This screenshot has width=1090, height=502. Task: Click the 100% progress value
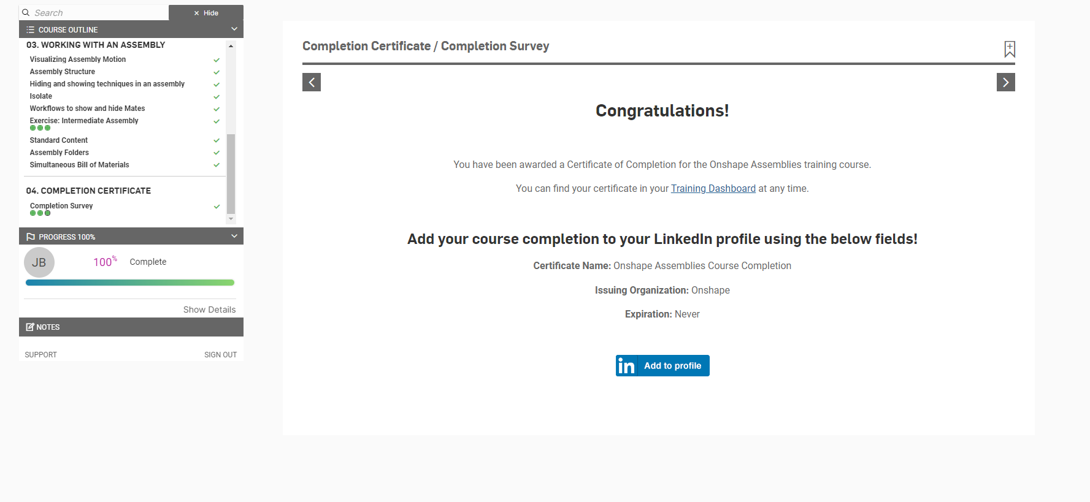[105, 262]
